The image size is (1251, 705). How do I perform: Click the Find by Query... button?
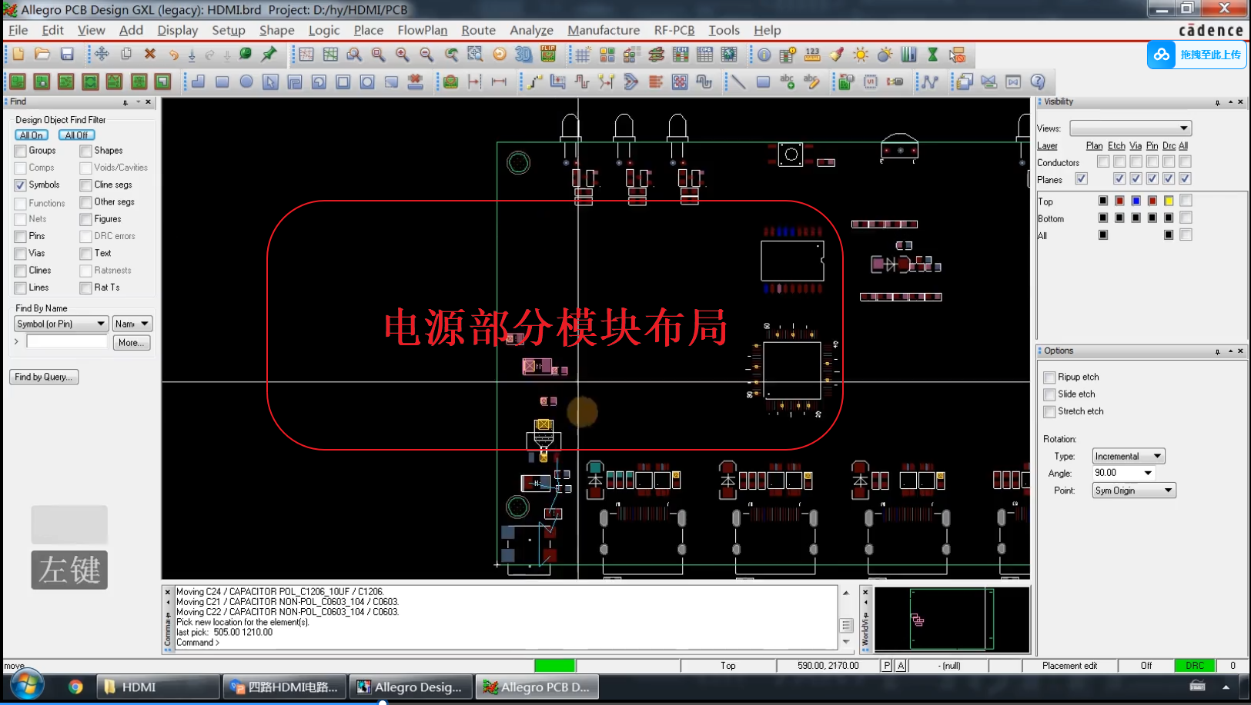click(x=44, y=377)
